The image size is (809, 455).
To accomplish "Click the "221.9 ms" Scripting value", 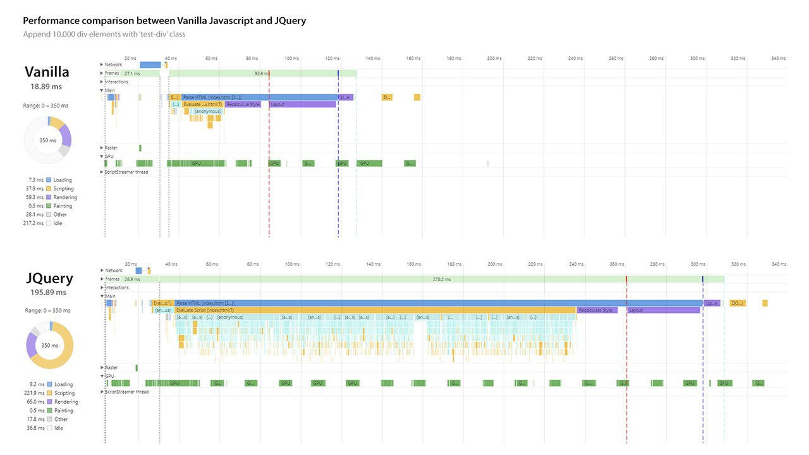I will click(35, 393).
